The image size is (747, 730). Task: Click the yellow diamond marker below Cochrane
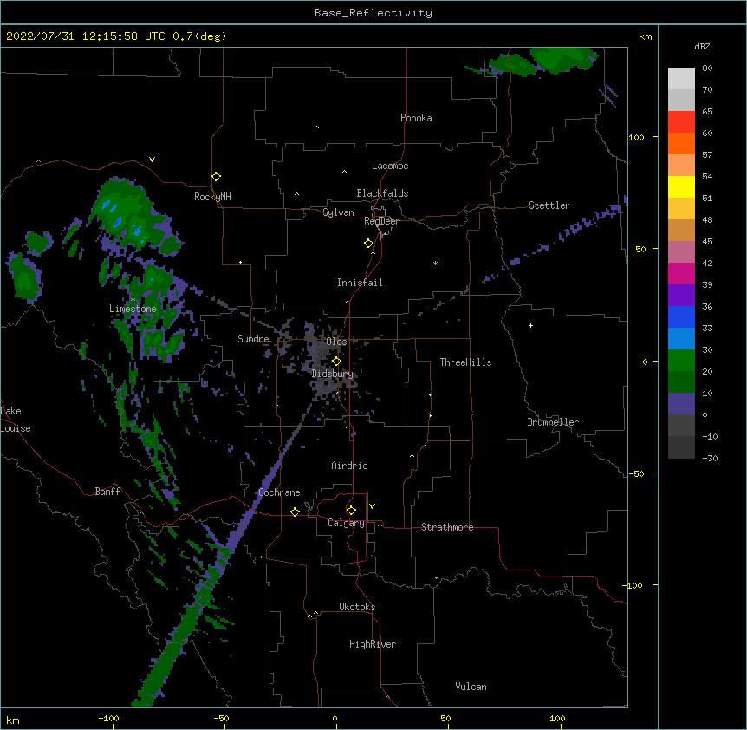point(295,512)
